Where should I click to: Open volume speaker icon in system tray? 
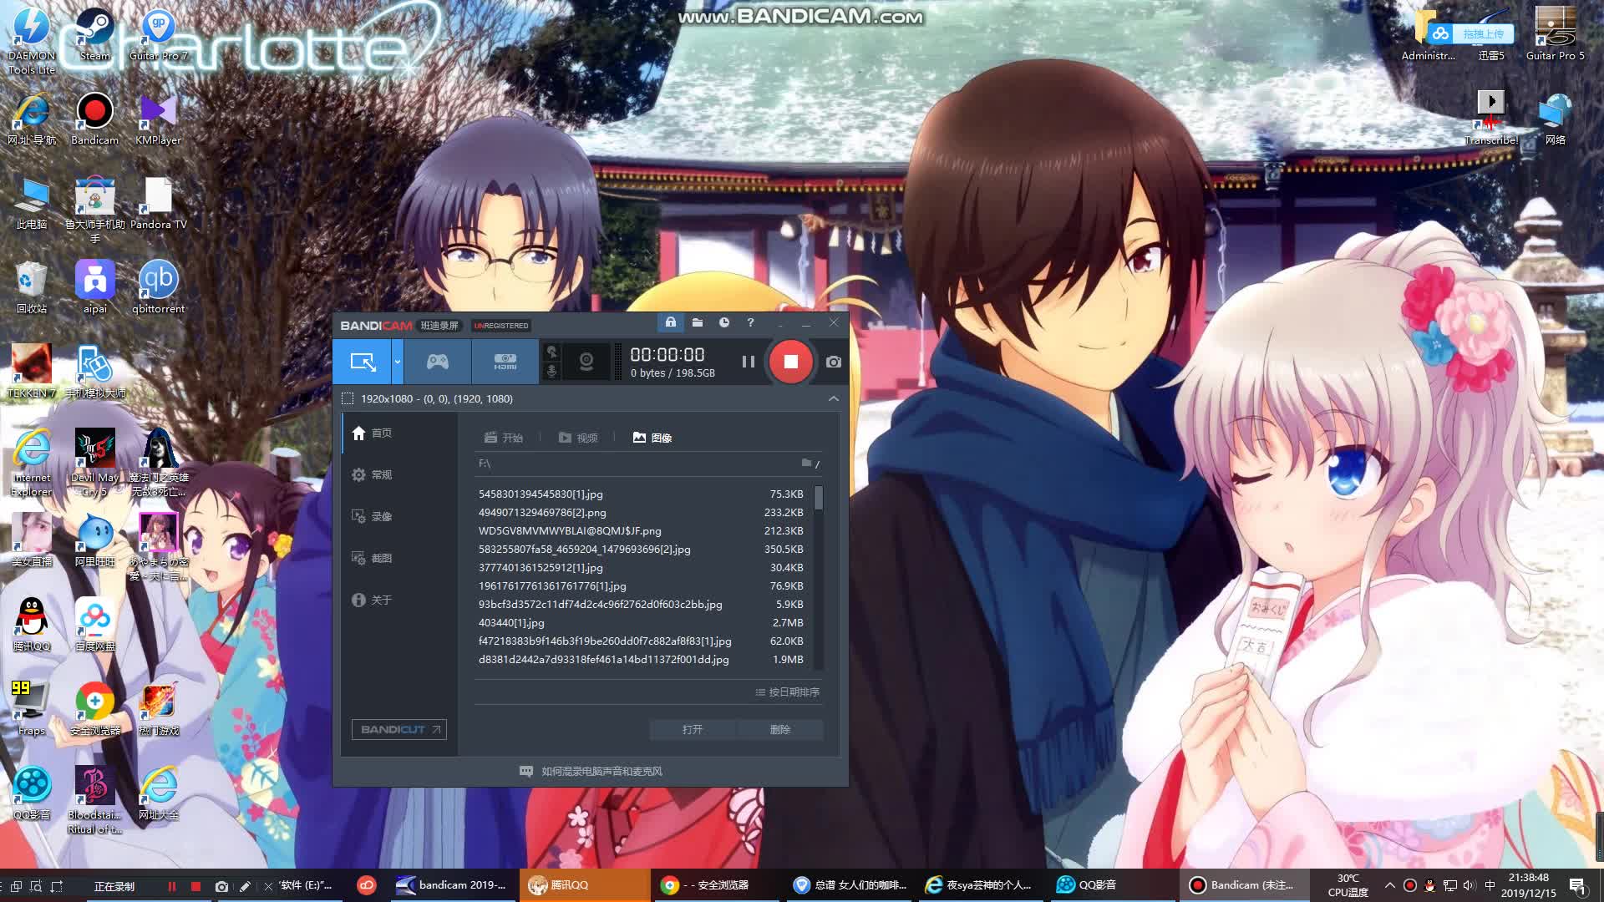1469,885
